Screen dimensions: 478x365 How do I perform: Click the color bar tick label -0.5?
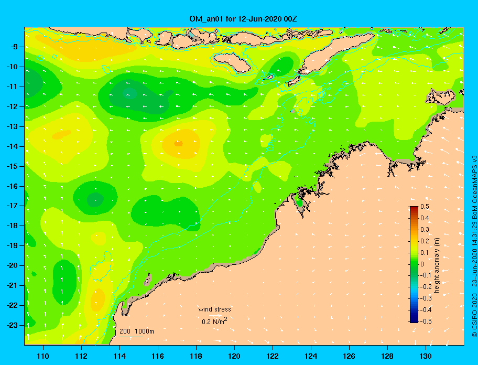pos(426,321)
